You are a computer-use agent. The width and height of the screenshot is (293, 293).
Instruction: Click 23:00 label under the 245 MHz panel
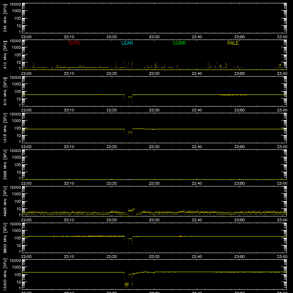pyautogui.click(x=282, y=37)
